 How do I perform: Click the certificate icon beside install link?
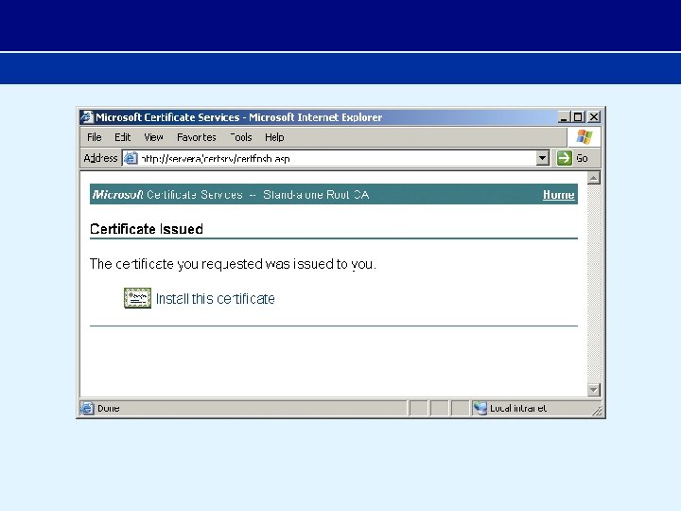click(x=137, y=298)
